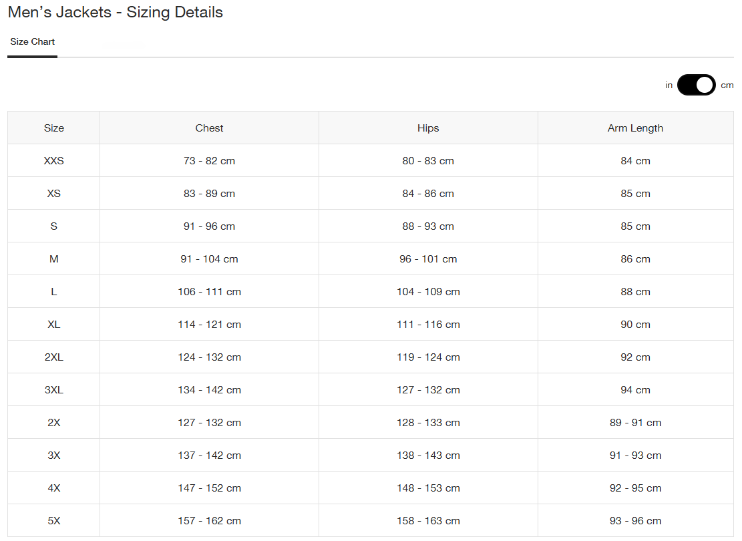Image resolution: width=742 pixels, height=541 pixels.
Task: Click the 3X hips measurement cell
Action: pos(428,456)
